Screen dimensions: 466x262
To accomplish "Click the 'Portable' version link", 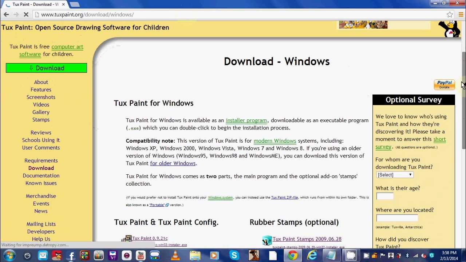I will tap(157, 205).
